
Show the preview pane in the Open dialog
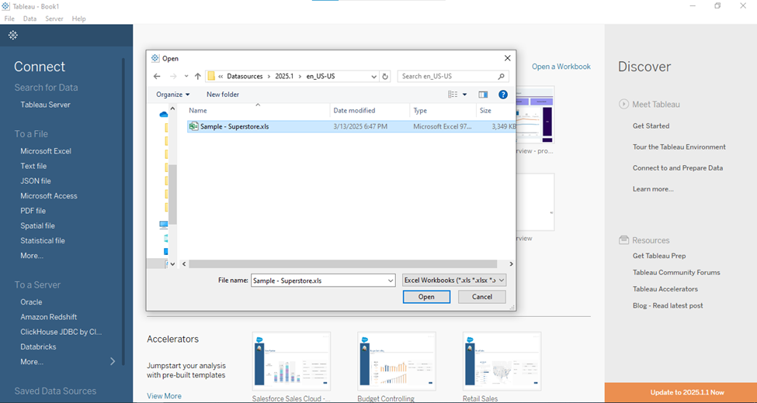coord(483,95)
